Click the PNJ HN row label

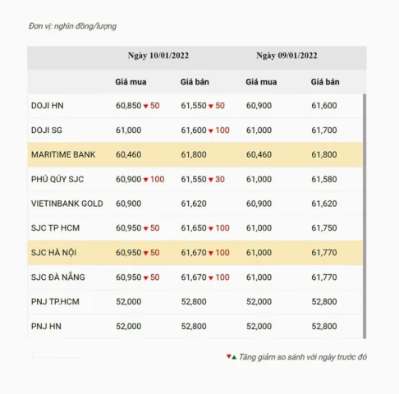click(46, 326)
